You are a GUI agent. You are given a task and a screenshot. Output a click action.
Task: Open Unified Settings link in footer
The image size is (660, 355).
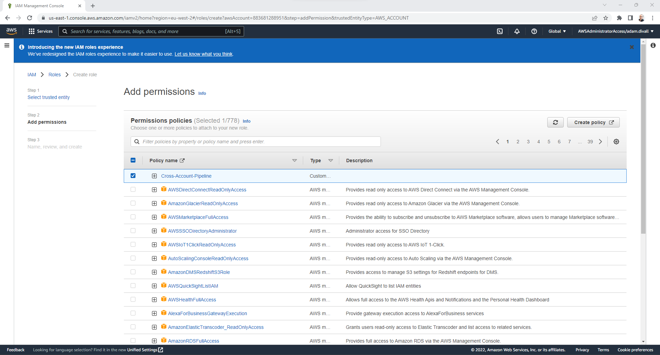point(145,350)
